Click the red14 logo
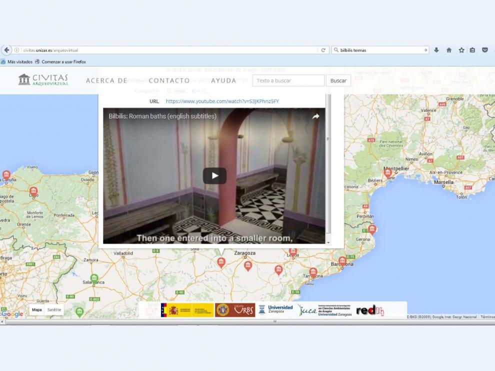Viewport: 495px width, 371px height. [x=370, y=310]
